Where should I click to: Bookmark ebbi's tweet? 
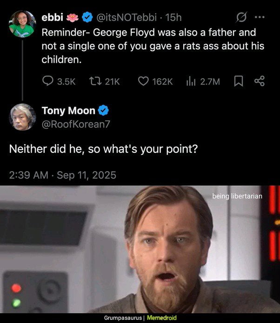(238, 81)
